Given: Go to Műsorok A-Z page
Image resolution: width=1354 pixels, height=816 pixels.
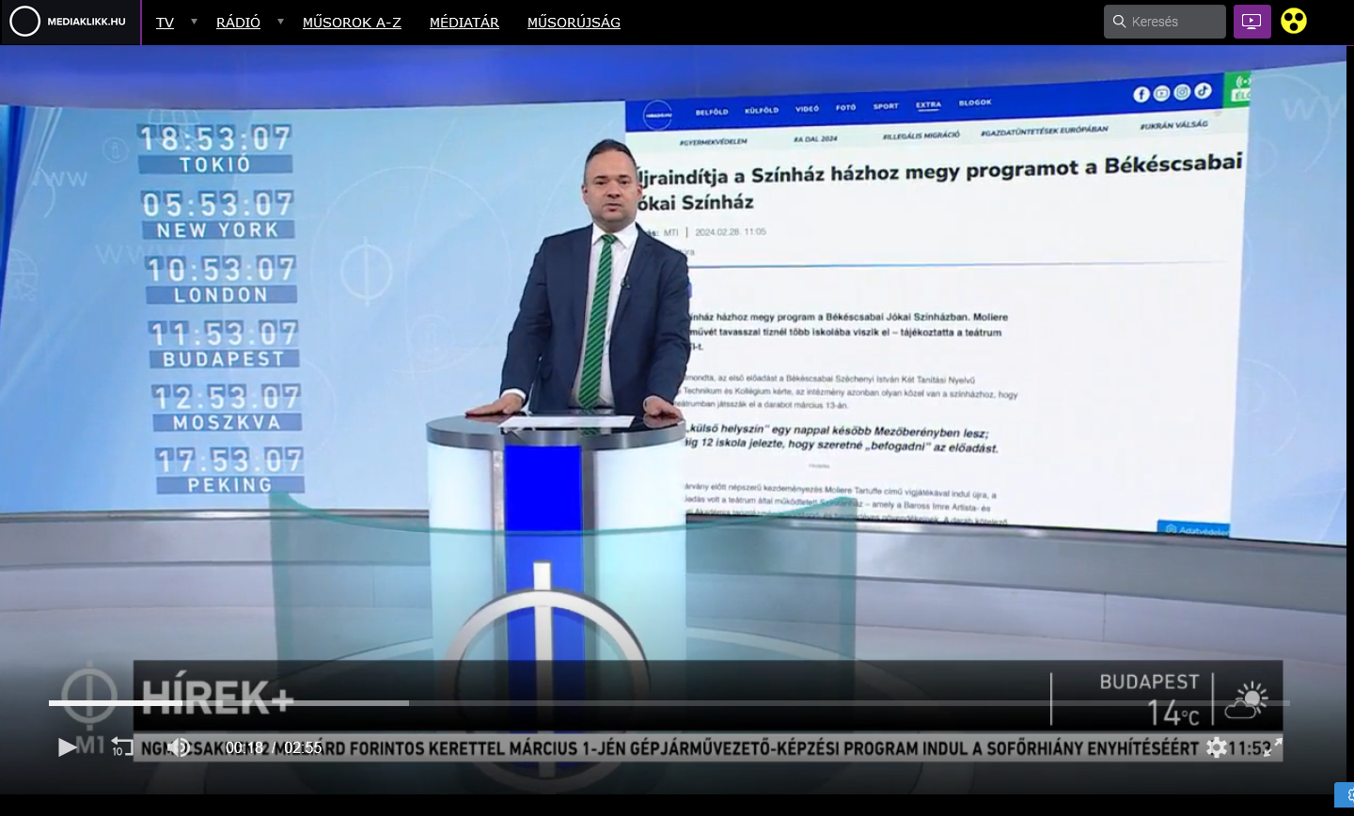Looking at the screenshot, I should [x=352, y=23].
